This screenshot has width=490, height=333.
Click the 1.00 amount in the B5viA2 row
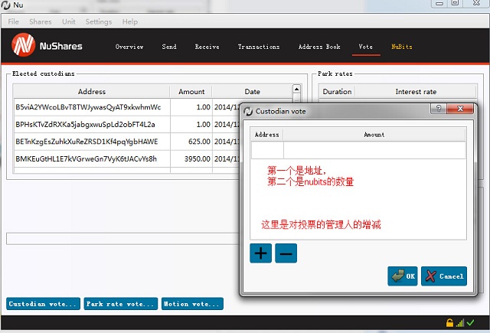click(x=191, y=107)
